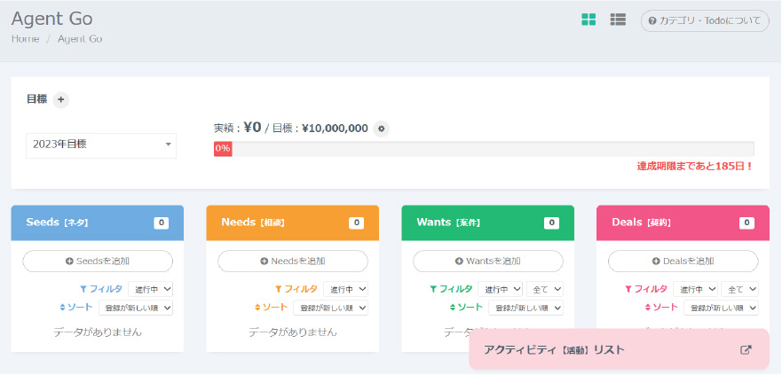Go to Home breadcrumb link

click(x=25, y=39)
